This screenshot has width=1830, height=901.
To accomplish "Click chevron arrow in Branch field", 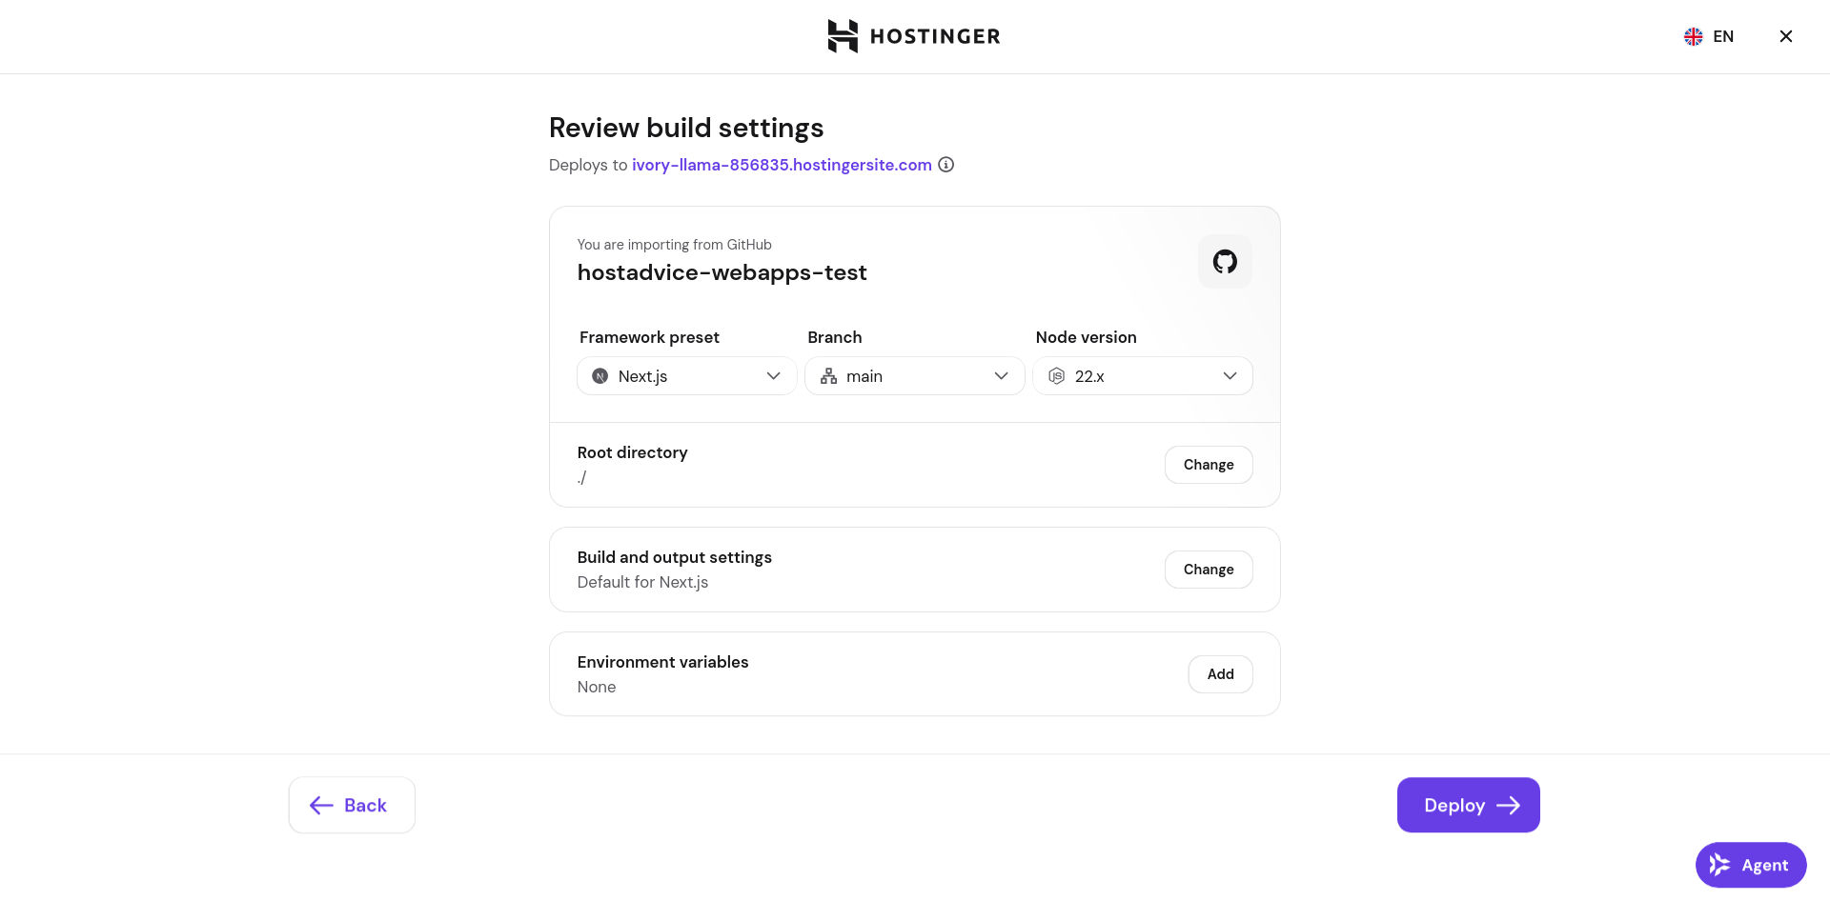I will tap(1002, 376).
